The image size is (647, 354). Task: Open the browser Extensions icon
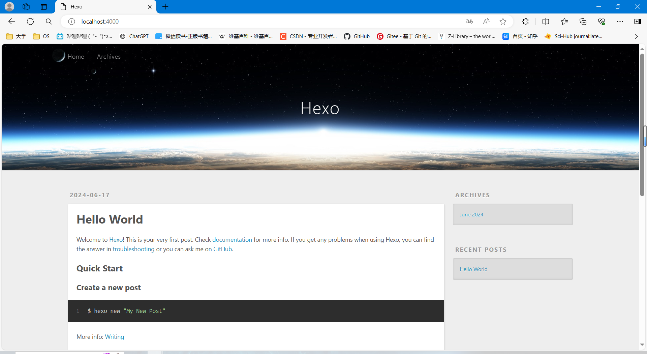(x=525, y=22)
